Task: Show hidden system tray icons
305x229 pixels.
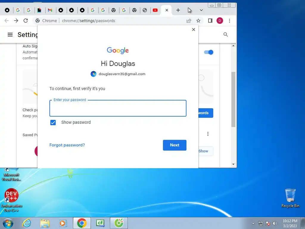Action: (x=253, y=224)
